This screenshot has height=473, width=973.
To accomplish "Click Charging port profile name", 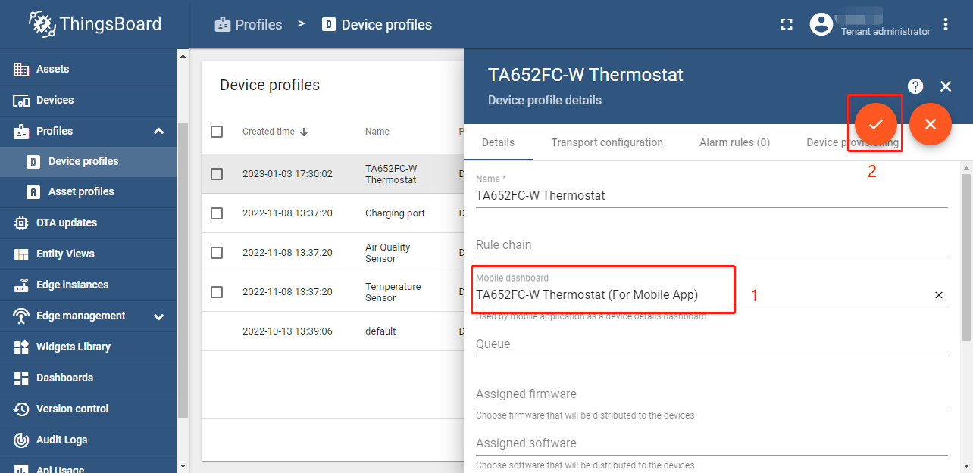I will (395, 213).
